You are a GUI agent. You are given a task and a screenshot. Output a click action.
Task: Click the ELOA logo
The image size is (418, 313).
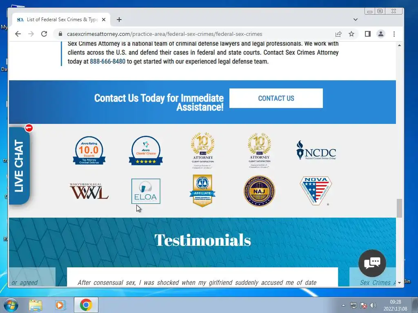click(x=146, y=191)
